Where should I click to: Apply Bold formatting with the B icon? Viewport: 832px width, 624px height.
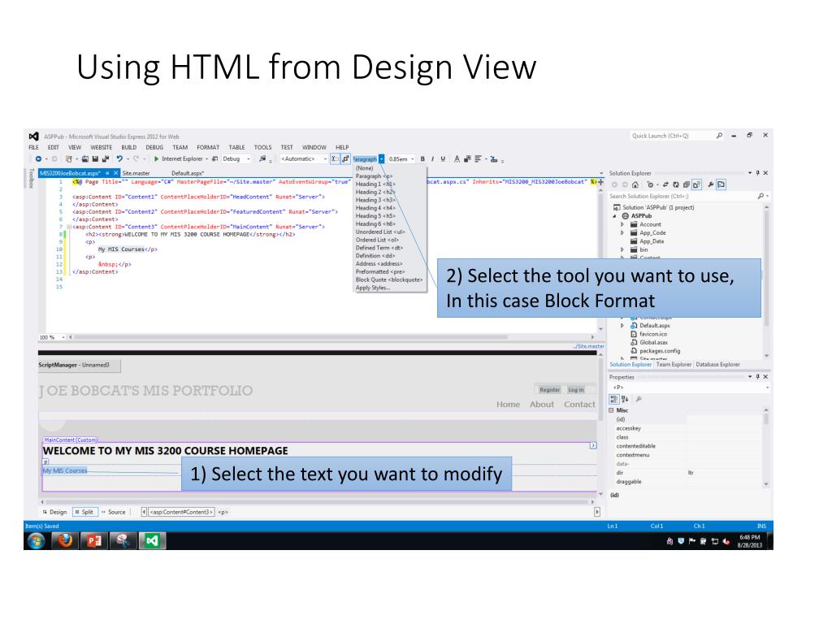422,158
